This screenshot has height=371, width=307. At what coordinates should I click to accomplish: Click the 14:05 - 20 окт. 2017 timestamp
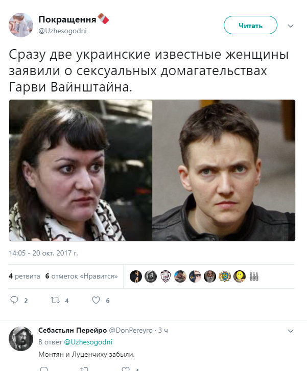[43, 253]
